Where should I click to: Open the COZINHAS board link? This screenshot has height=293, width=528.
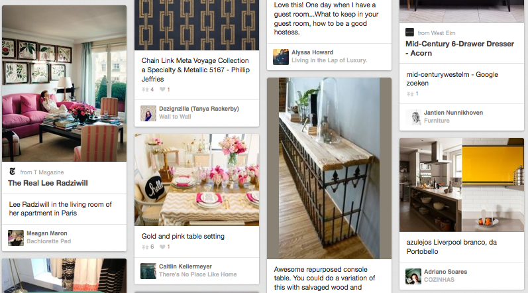click(439, 280)
